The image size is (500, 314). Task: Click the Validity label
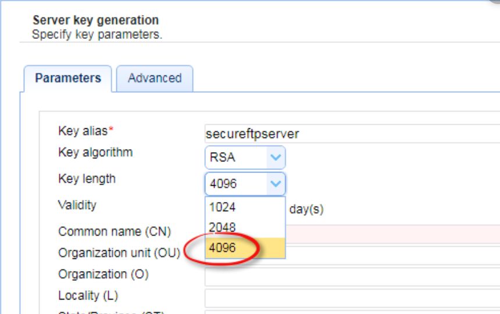(x=77, y=205)
